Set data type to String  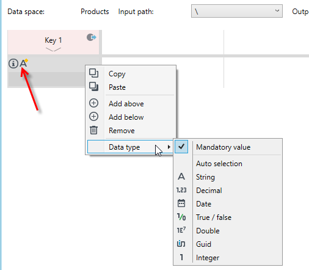pos(228,177)
